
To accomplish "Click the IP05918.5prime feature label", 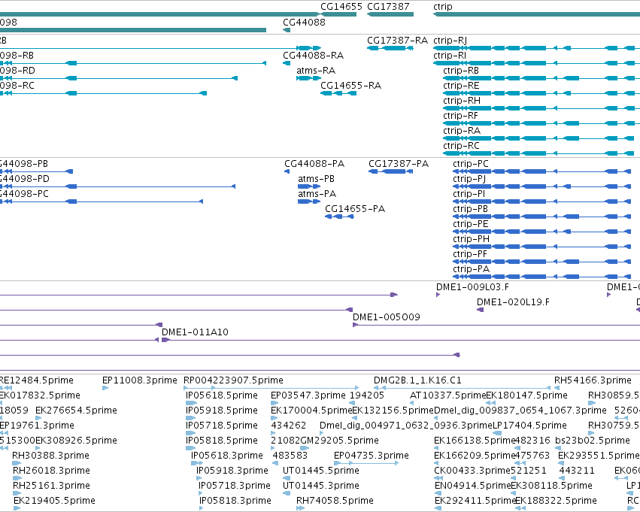I will [222, 411].
